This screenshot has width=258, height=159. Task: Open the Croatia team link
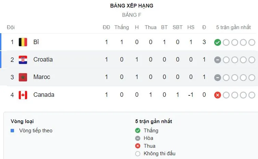pyautogui.click(x=43, y=59)
